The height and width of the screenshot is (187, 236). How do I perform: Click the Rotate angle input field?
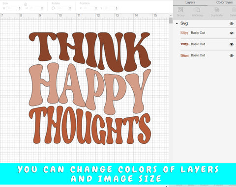tap(62, 8)
